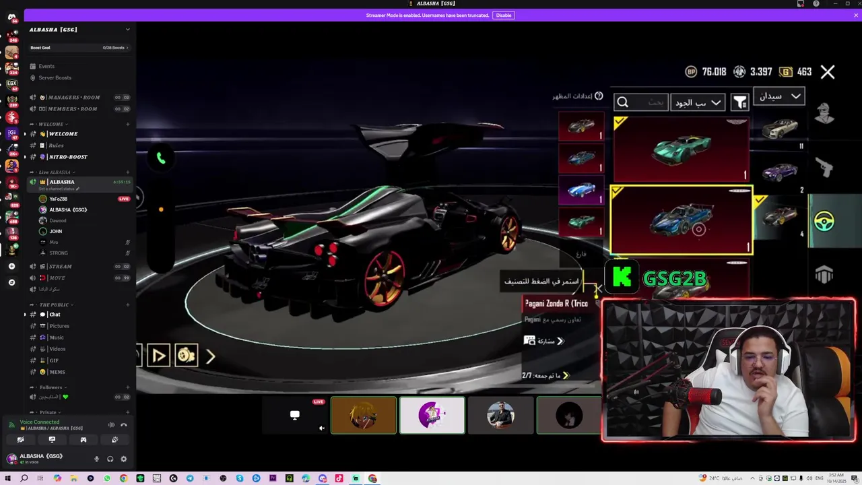Join the MOVE voice channel

(x=79, y=278)
